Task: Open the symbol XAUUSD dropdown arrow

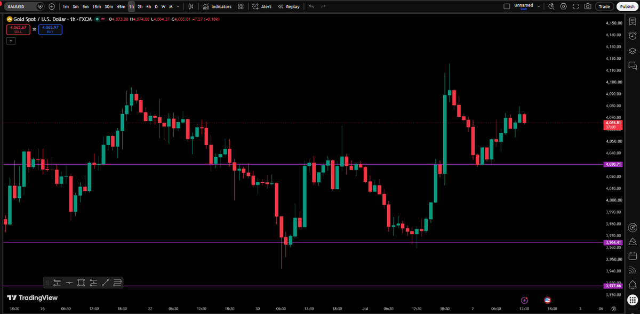Action: pyautogui.click(x=40, y=6)
